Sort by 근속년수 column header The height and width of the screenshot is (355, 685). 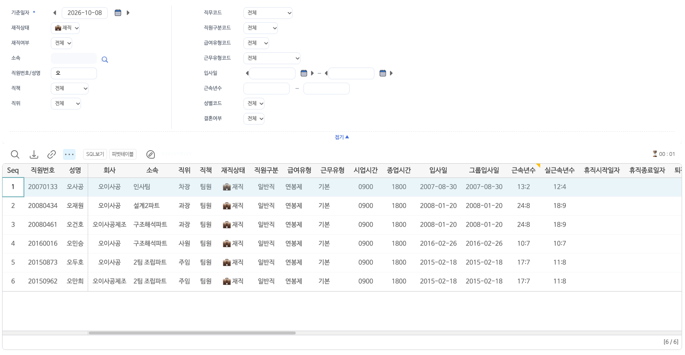click(523, 170)
